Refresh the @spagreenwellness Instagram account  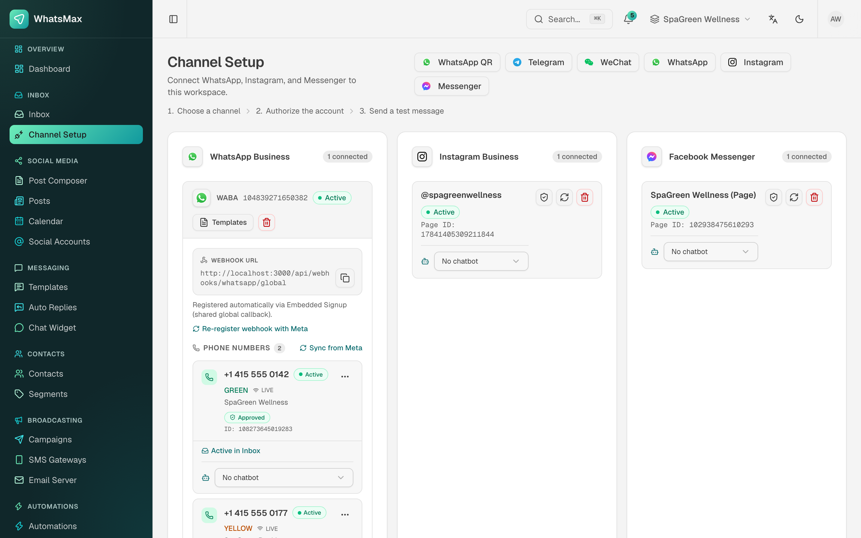coord(564,198)
